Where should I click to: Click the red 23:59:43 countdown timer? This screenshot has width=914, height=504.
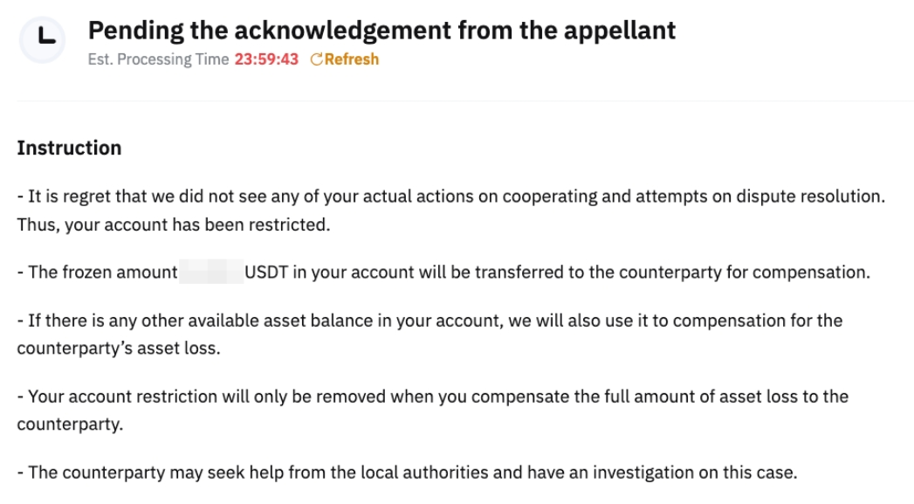pos(266,59)
